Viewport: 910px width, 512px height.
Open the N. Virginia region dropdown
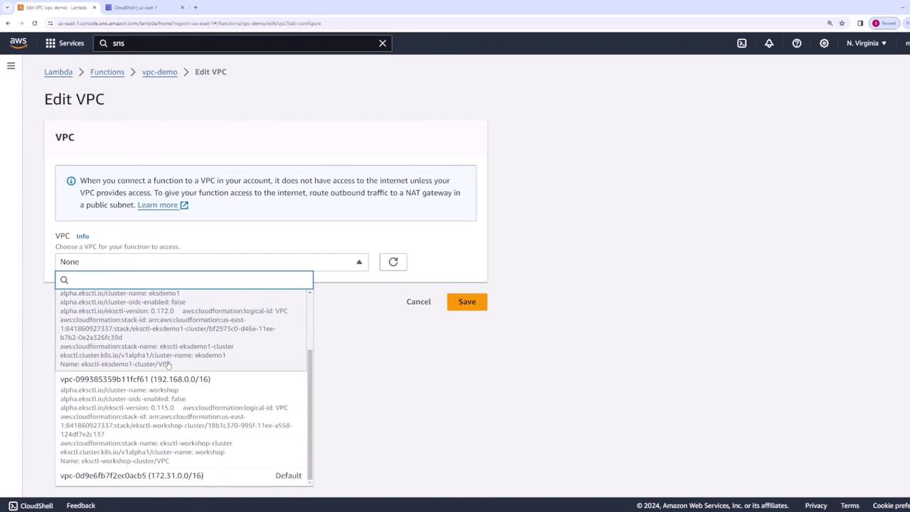pyautogui.click(x=866, y=43)
